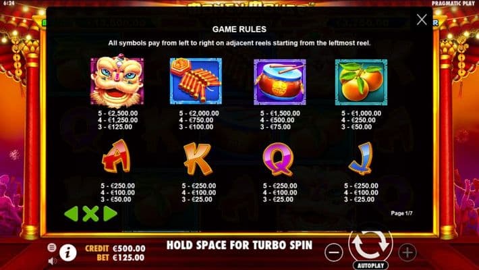Increase bet with the plus button
Screen dimensions: 479x270
coord(407,252)
